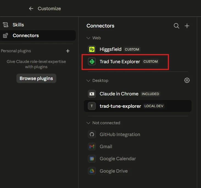The width and height of the screenshot is (201, 188).
Task: Collapse the Not connected section chevron
Action: tap(88, 123)
